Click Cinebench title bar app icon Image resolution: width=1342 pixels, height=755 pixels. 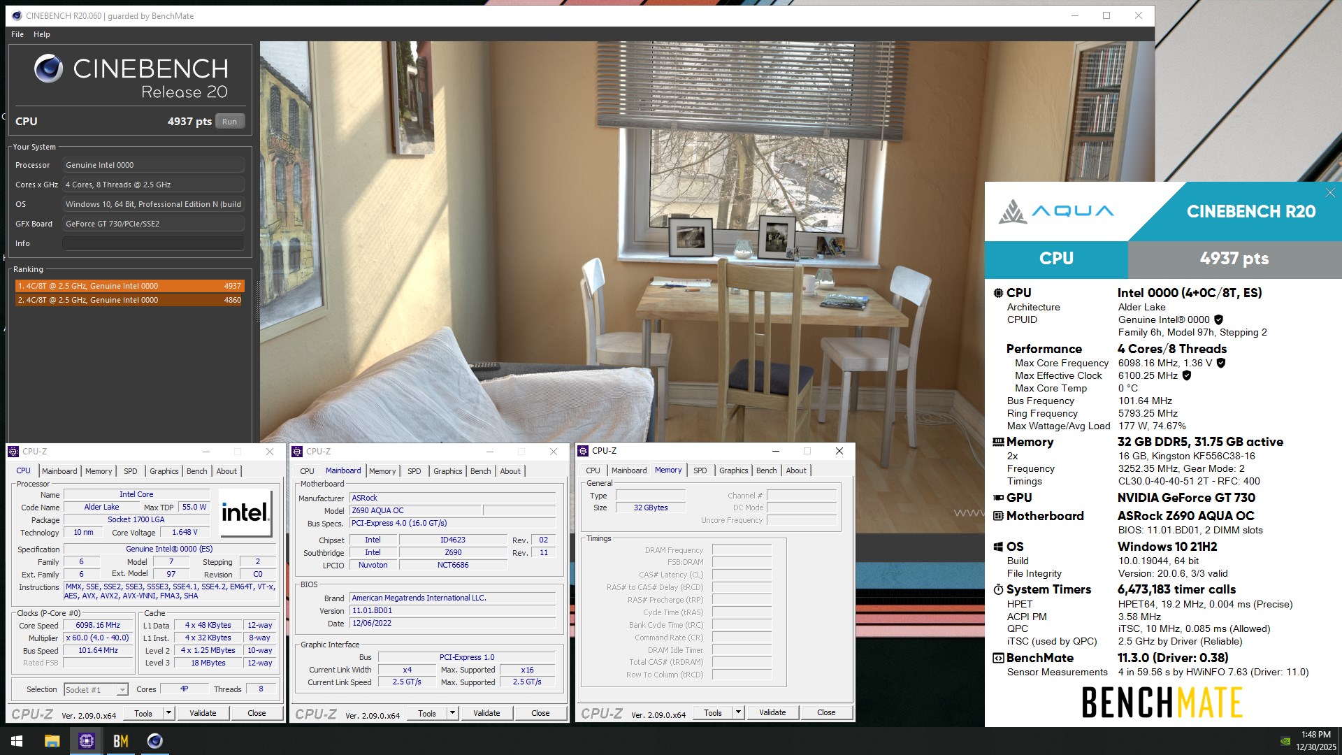coord(17,15)
